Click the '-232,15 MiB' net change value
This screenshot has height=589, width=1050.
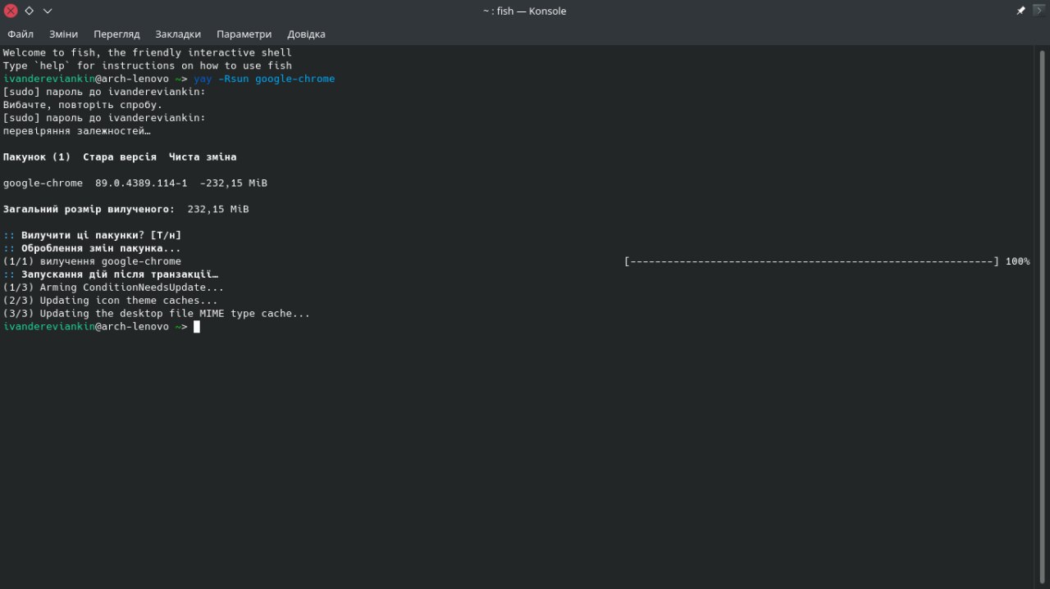click(x=234, y=183)
